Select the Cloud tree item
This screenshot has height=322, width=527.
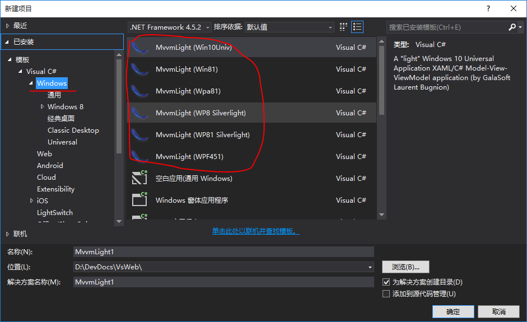pyautogui.click(x=46, y=178)
